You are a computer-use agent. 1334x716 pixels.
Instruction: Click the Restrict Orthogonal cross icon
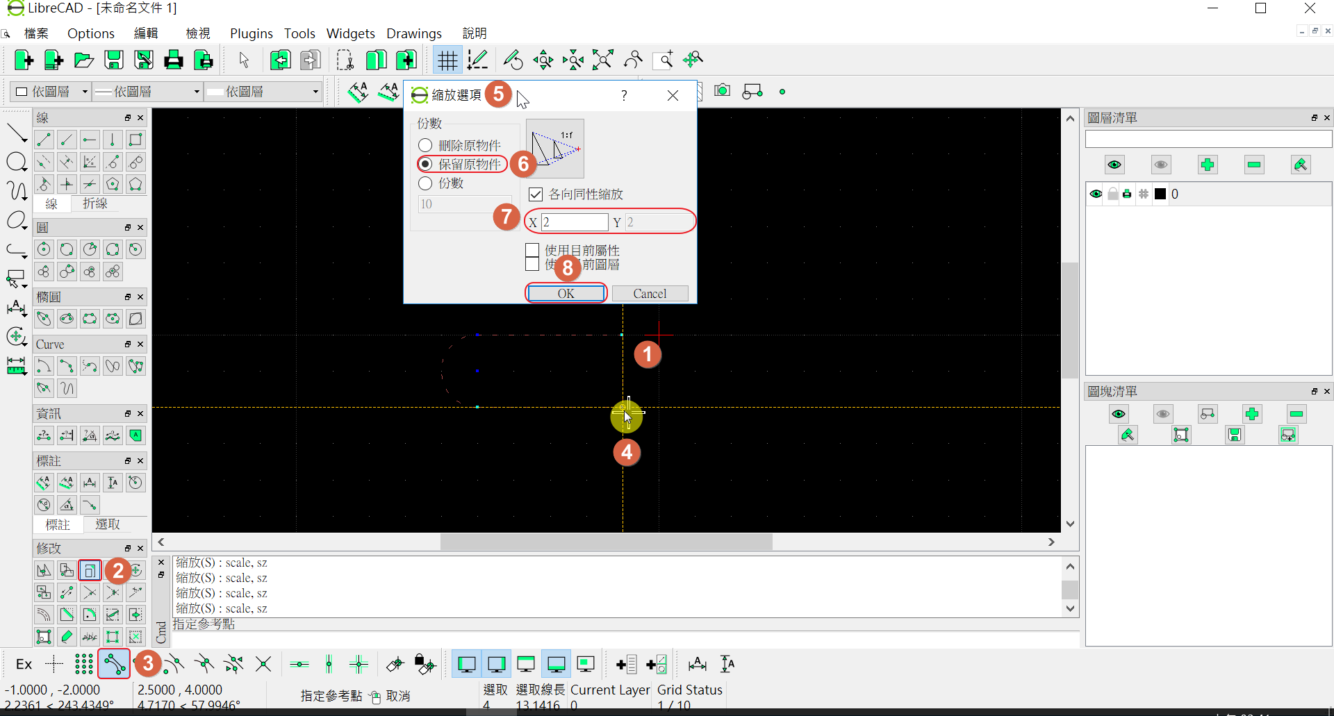point(359,665)
